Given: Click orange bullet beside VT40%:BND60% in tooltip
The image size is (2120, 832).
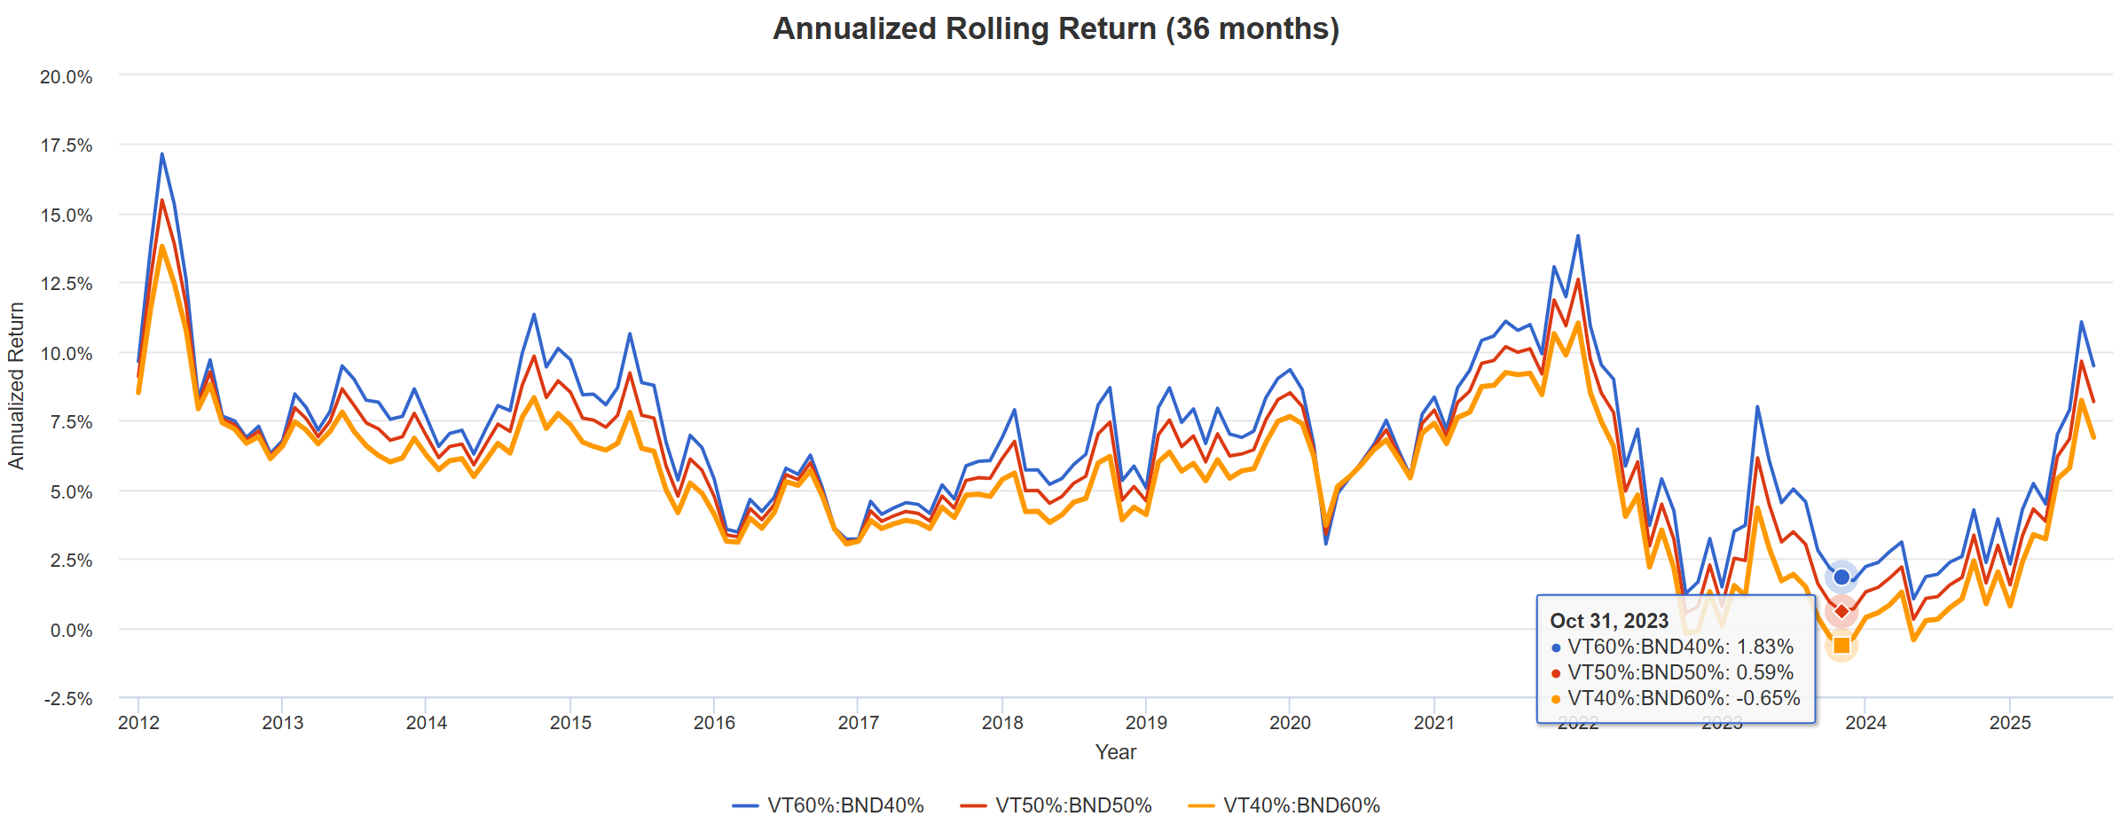Looking at the screenshot, I should click(1556, 699).
